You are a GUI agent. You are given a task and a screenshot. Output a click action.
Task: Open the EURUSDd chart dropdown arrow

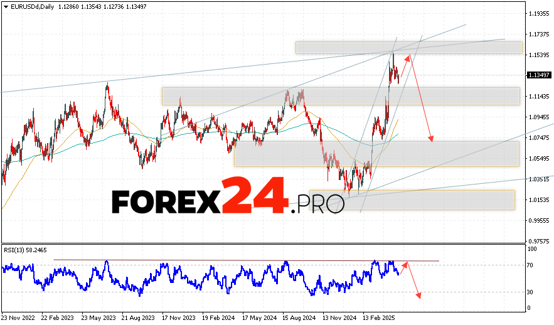click(x=6, y=7)
